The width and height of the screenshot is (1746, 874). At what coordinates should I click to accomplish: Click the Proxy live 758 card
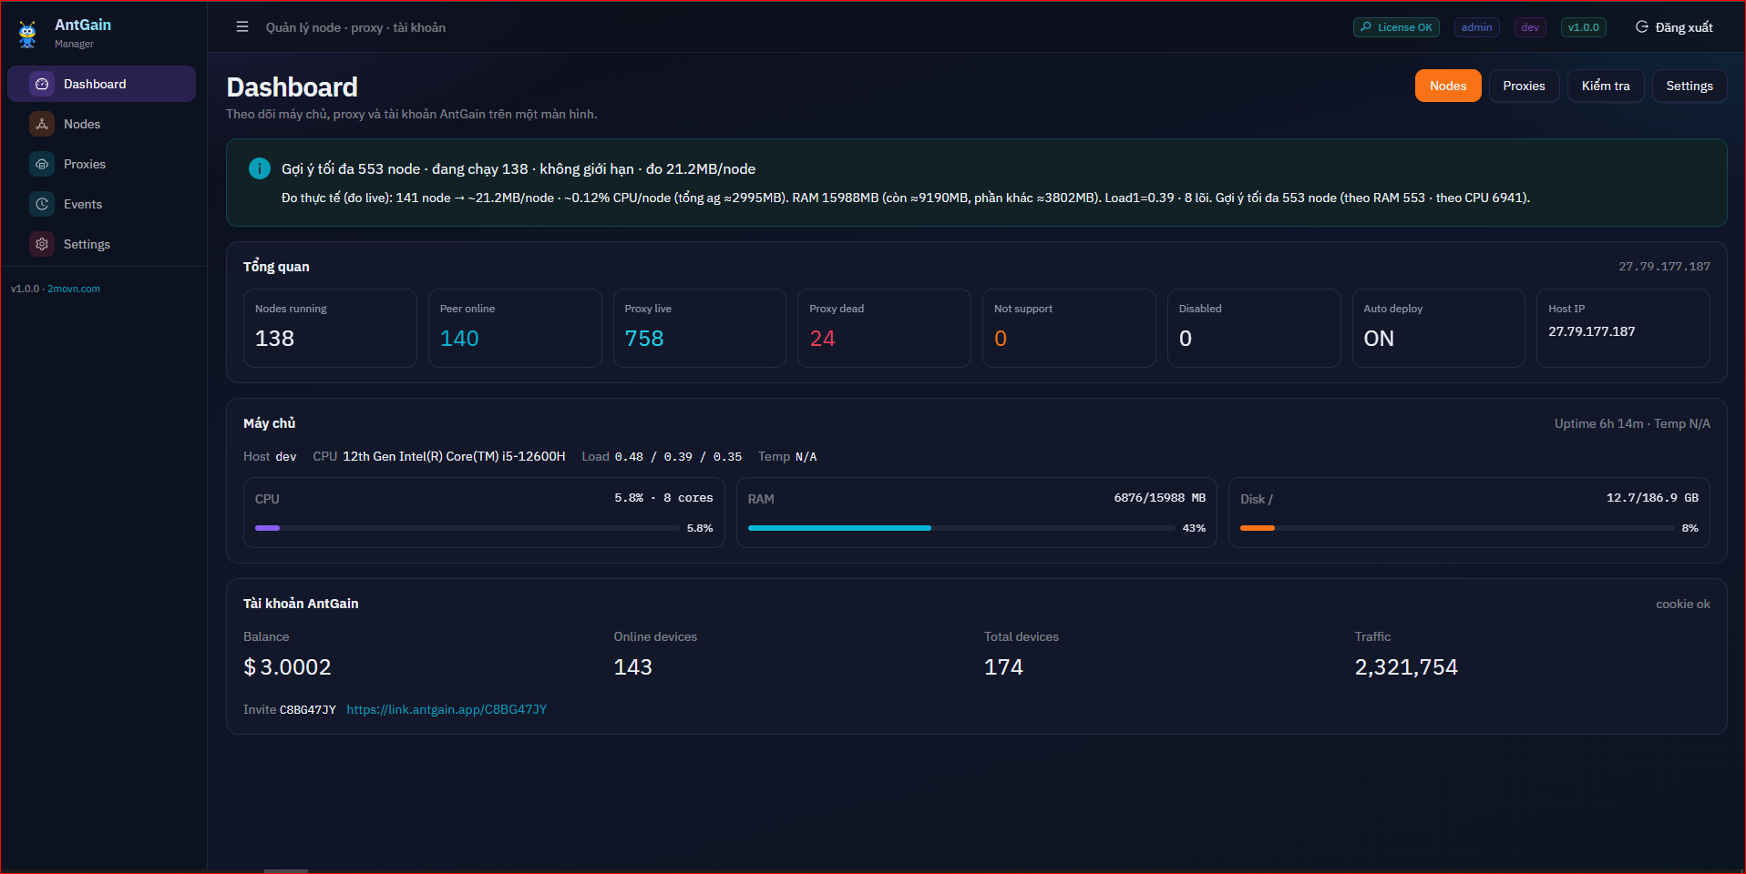(x=700, y=328)
